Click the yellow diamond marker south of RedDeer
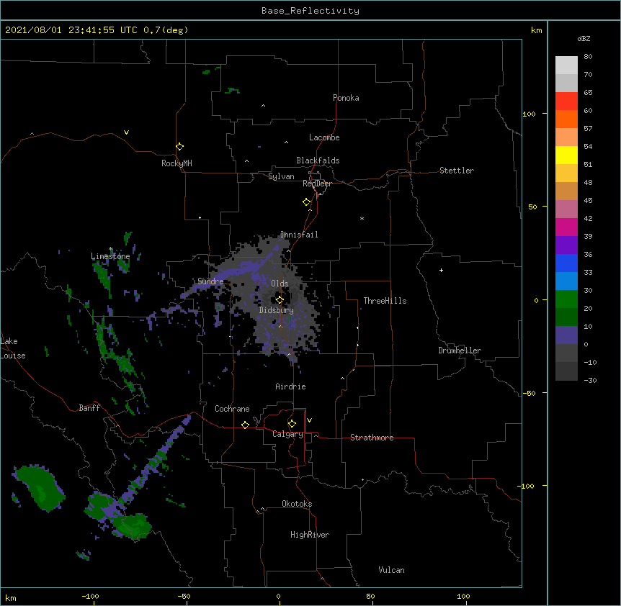This screenshot has height=606, width=621. (307, 202)
